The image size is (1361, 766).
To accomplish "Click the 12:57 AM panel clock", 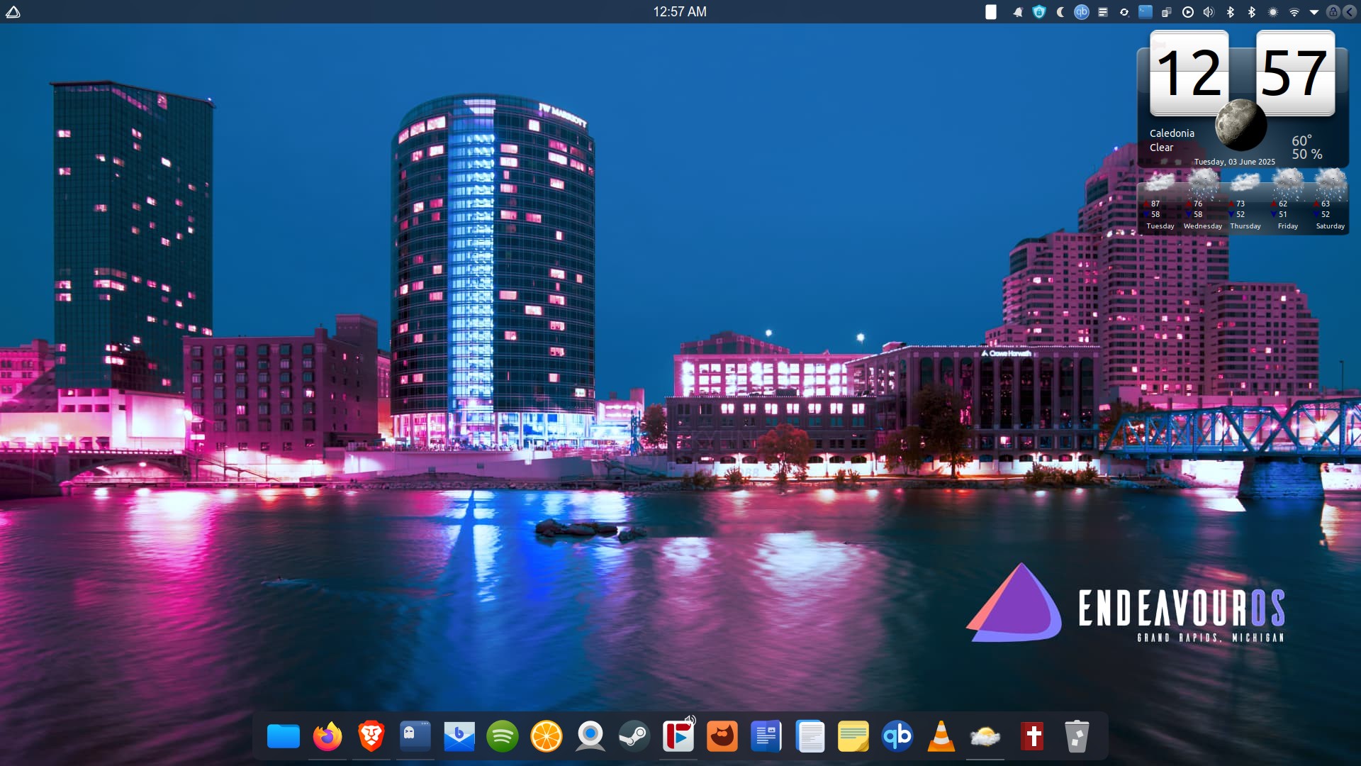I will point(680,11).
